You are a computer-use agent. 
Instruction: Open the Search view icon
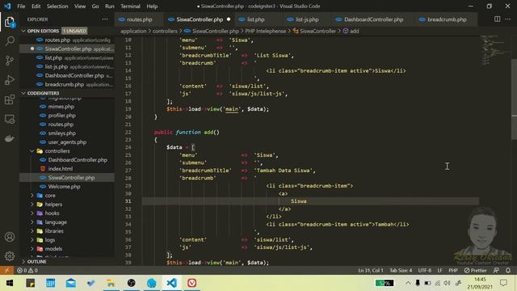[x=10, y=41]
